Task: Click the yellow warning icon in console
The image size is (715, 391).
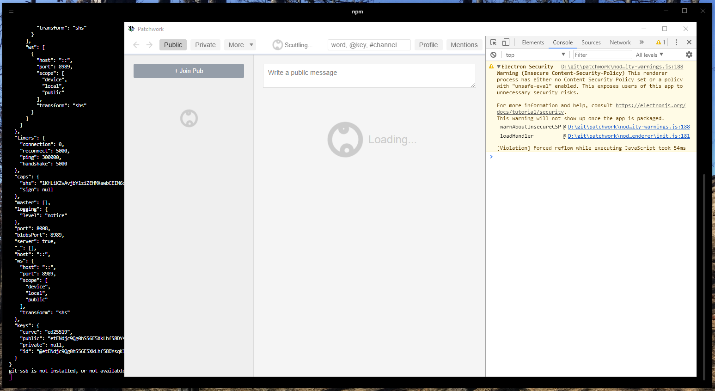Action: click(491, 67)
